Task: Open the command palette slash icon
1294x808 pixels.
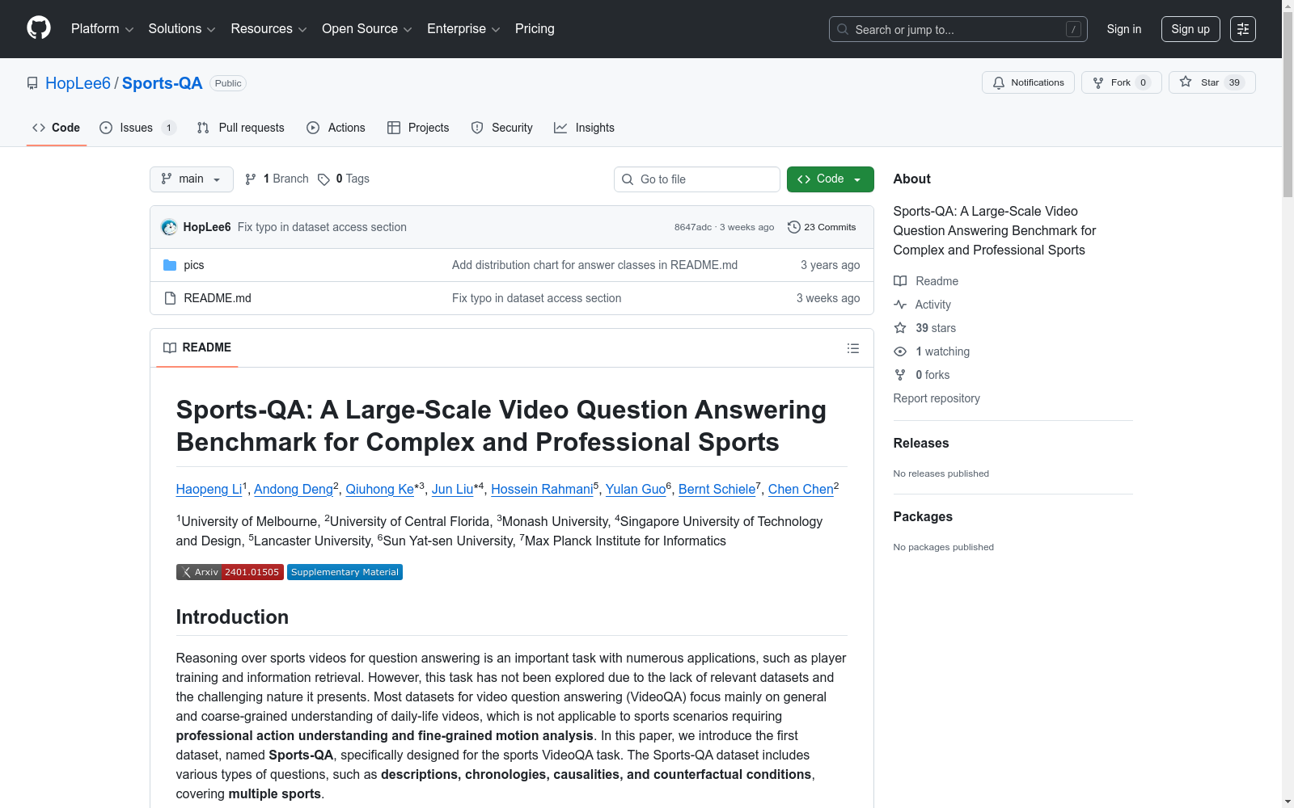Action: click(x=1073, y=29)
